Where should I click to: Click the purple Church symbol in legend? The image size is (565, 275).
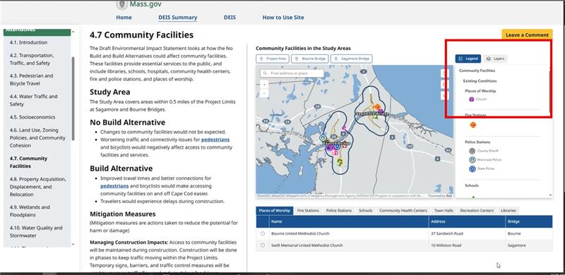(x=471, y=99)
